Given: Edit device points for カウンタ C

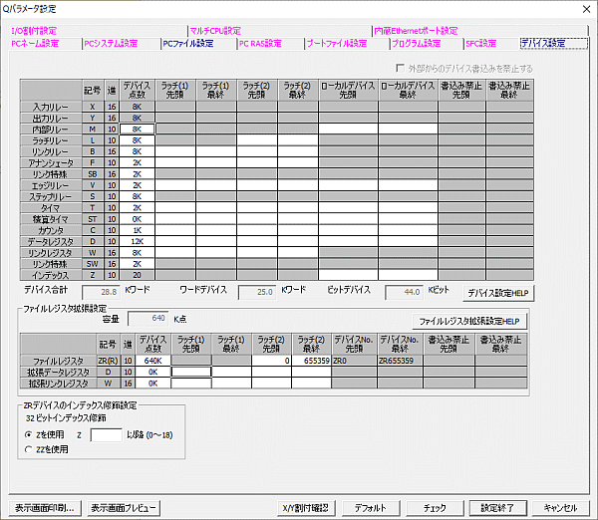Looking at the screenshot, I should point(138,230).
